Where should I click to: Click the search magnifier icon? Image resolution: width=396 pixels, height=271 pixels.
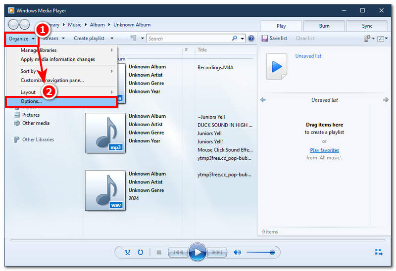[x=235, y=38]
